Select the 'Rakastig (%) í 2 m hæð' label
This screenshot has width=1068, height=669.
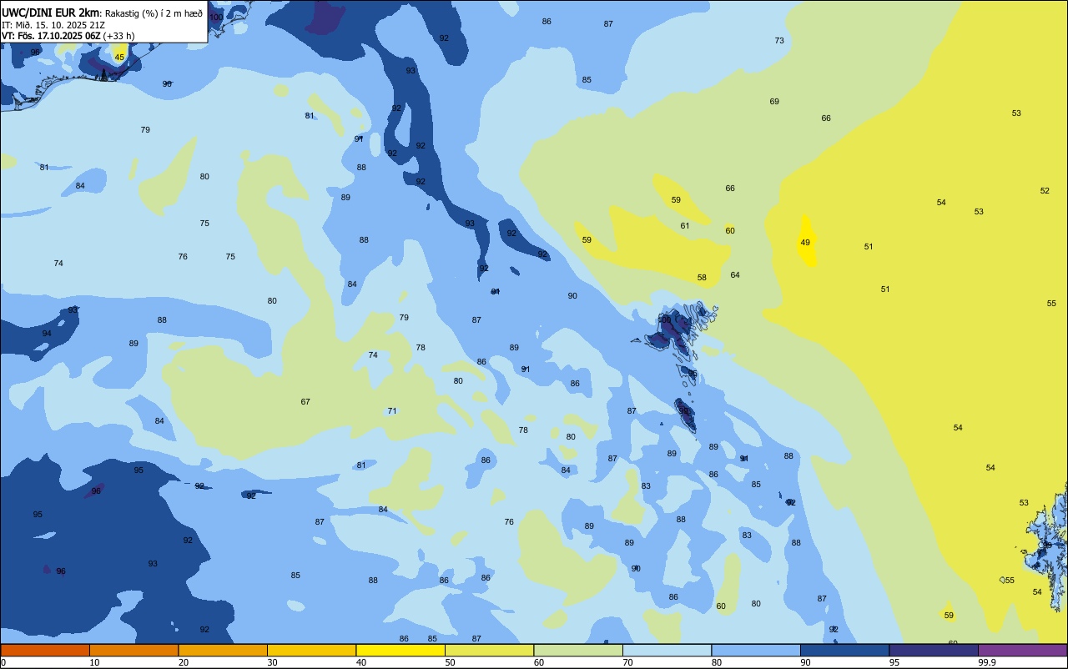[x=154, y=13]
